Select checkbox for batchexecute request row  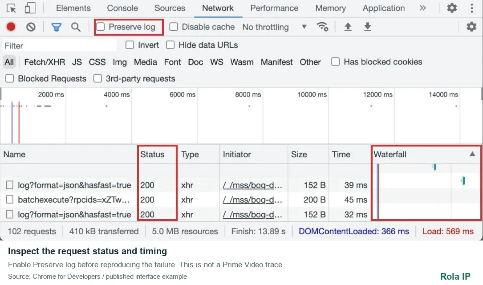[10, 199]
